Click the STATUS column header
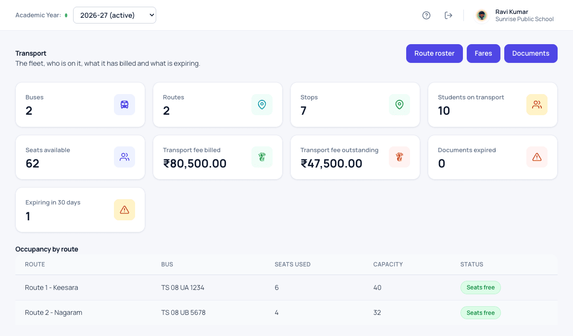Screen dimensions: 573x336 (472, 264)
